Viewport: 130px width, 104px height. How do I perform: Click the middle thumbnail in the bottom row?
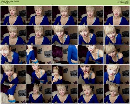pos(65,94)
